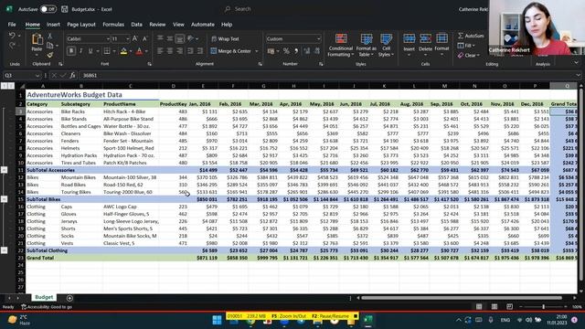Click Accounting Number Format icon
The width and height of the screenshot is (585, 329).
point(271,51)
